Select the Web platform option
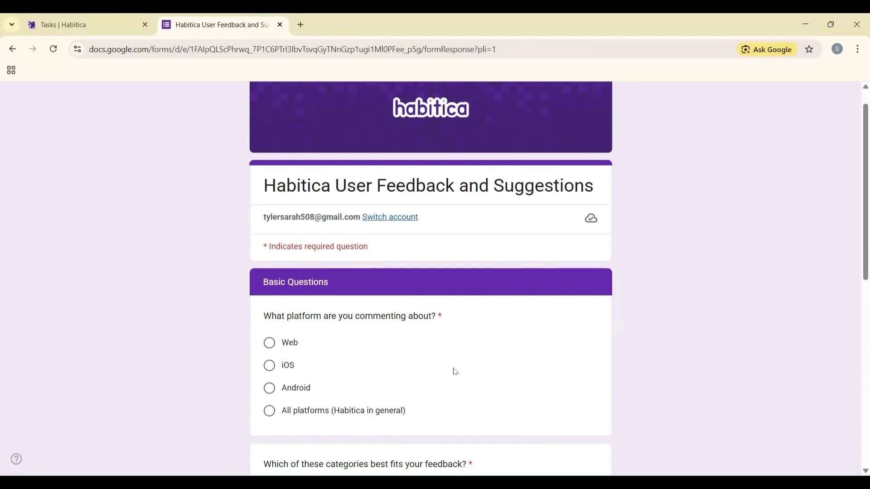Screen dimensions: 870x489 (x=269, y=343)
